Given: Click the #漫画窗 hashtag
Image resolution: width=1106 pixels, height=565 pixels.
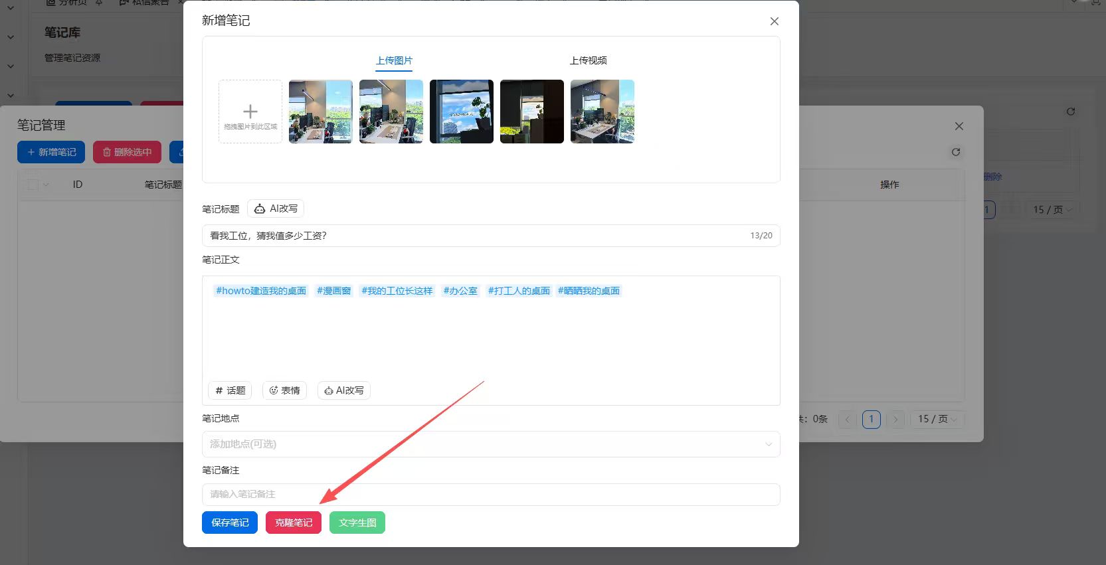Looking at the screenshot, I should [333, 291].
